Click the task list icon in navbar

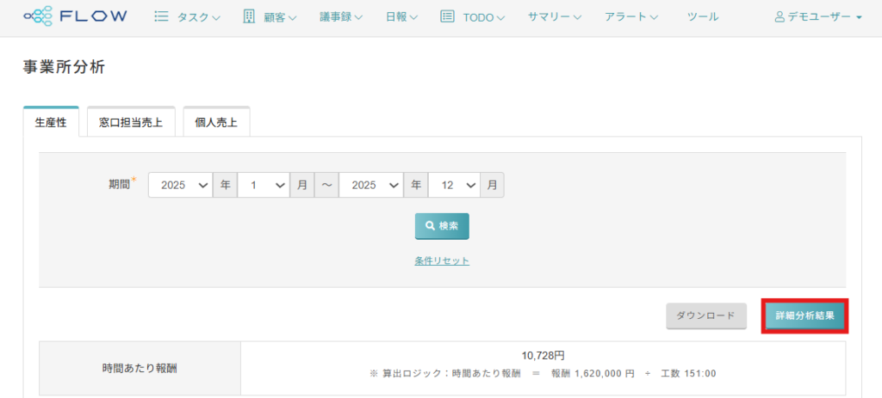[x=161, y=16]
